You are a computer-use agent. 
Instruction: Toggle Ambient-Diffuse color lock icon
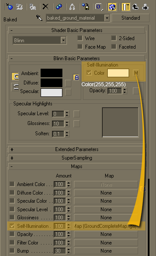click(76, 77)
